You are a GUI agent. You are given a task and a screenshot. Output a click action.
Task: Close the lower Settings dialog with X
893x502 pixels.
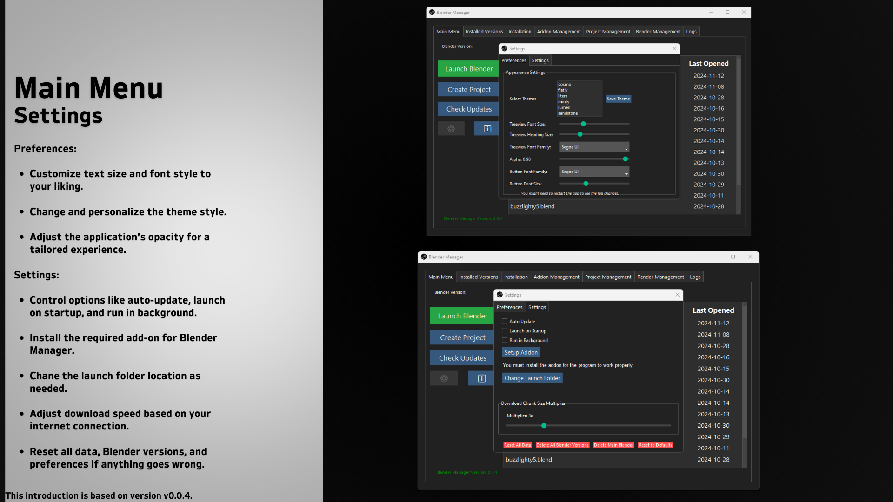[x=677, y=295]
